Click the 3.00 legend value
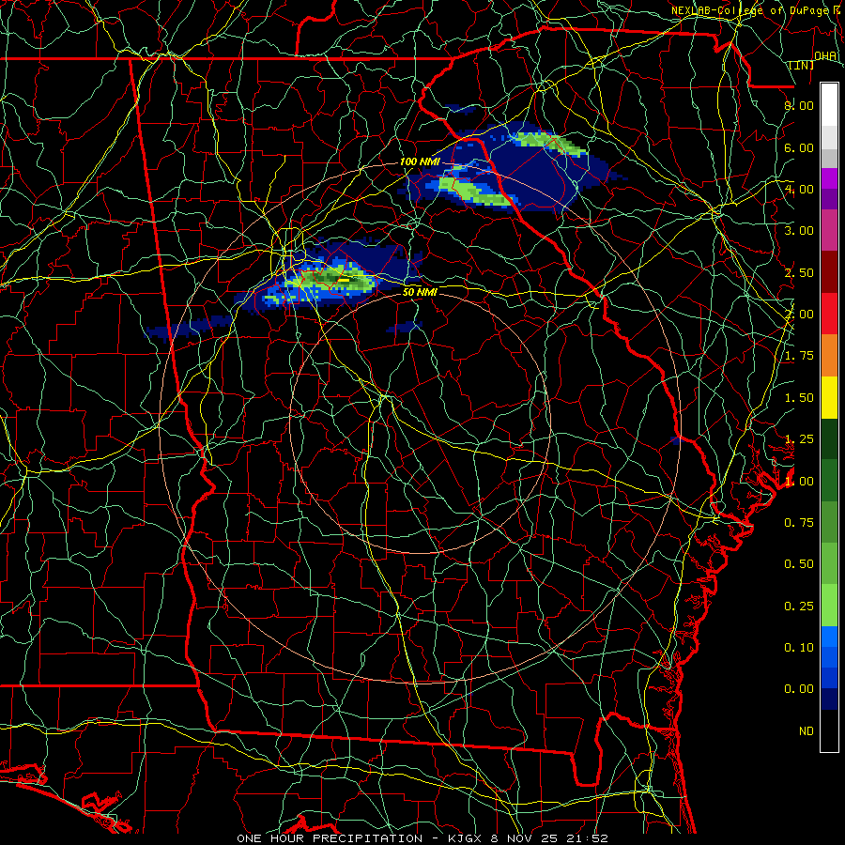 click(x=799, y=231)
